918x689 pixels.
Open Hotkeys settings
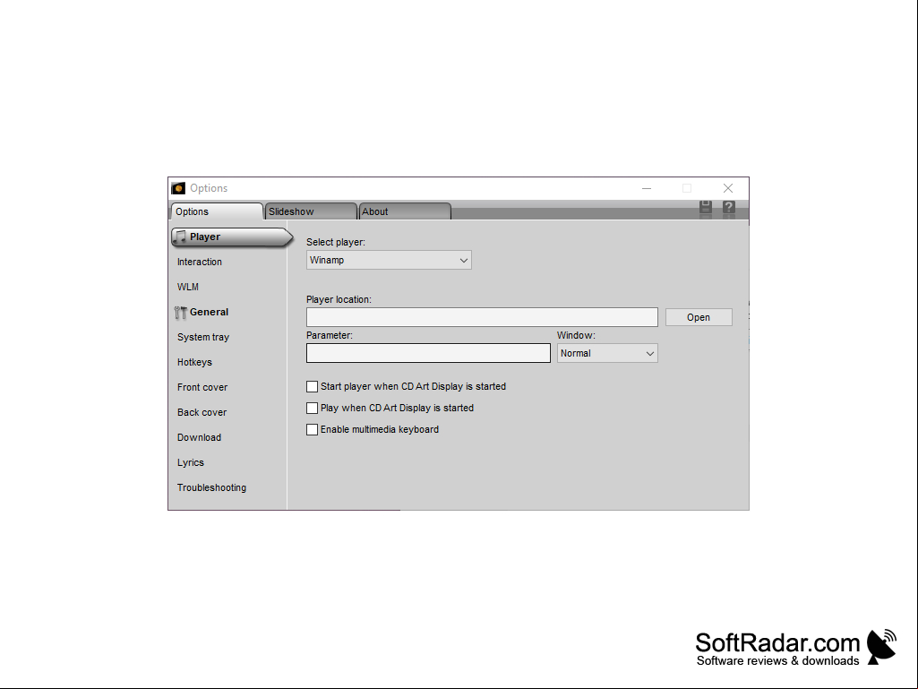tap(194, 363)
